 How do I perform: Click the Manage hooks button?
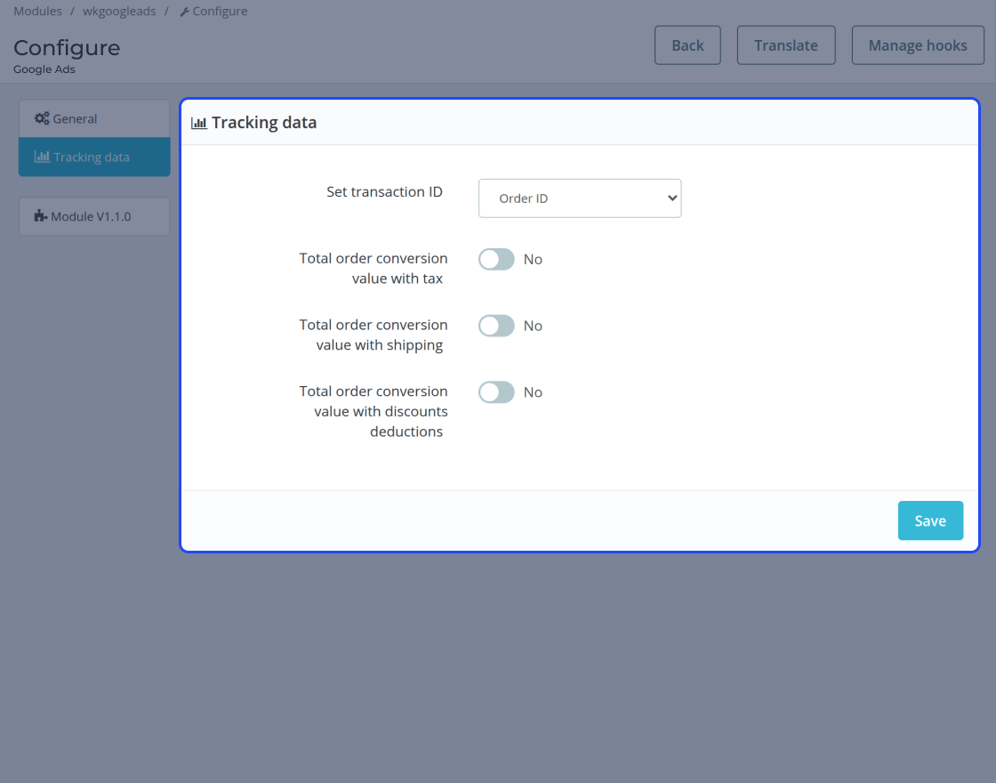(917, 45)
